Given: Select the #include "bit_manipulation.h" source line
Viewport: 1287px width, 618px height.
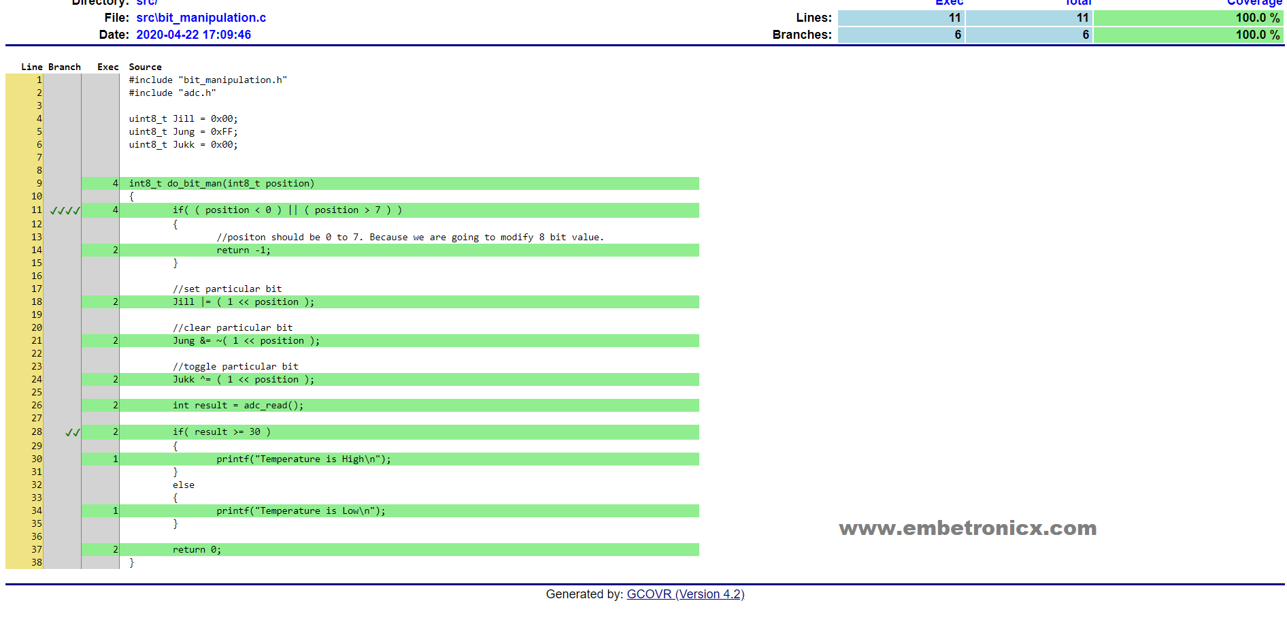Looking at the screenshot, I should pos(208,80).
